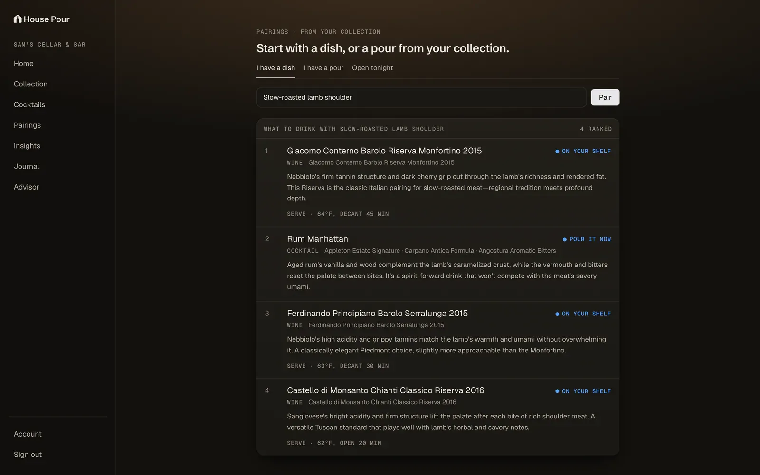The height and width of the screenshot is (475, 760).
Task: Go to Collection in the sidebar
Action: 30,84
